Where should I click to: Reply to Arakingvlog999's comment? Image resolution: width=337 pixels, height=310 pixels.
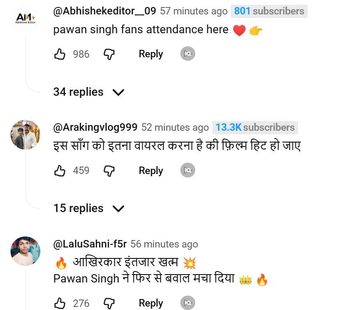click(151, 171)
